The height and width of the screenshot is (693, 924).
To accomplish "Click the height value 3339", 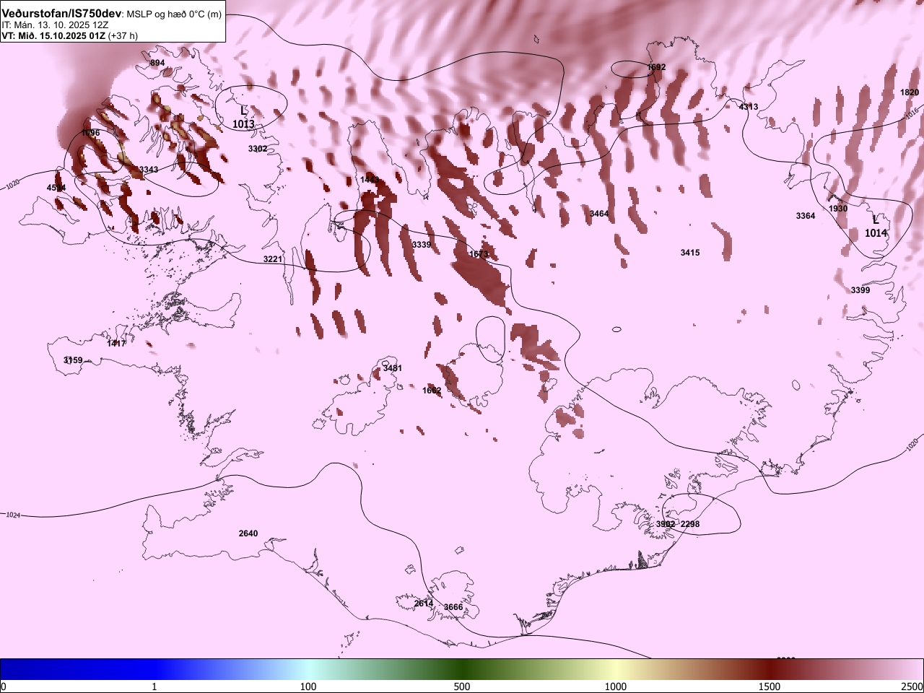I will click(x=422, y=245).
